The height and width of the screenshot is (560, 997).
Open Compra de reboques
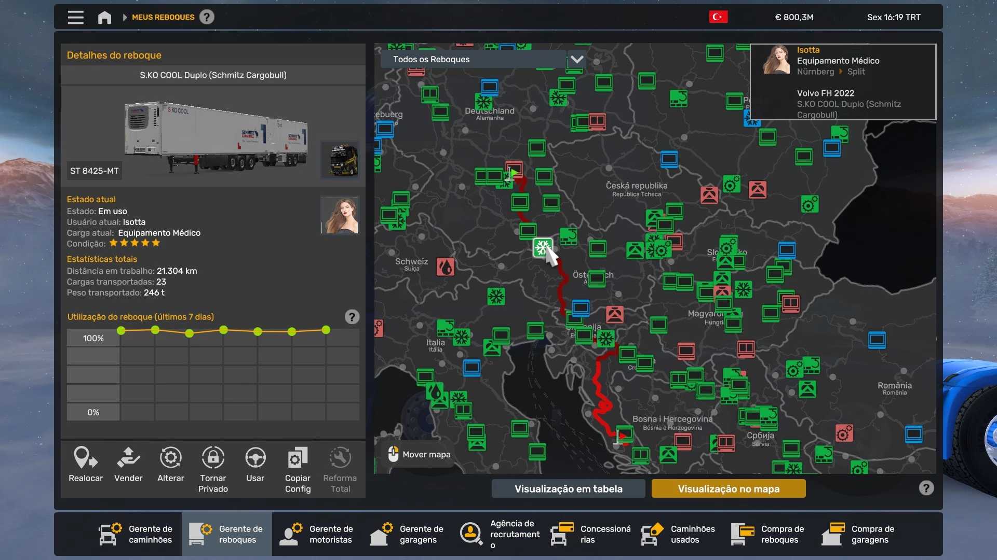(769, 534)
